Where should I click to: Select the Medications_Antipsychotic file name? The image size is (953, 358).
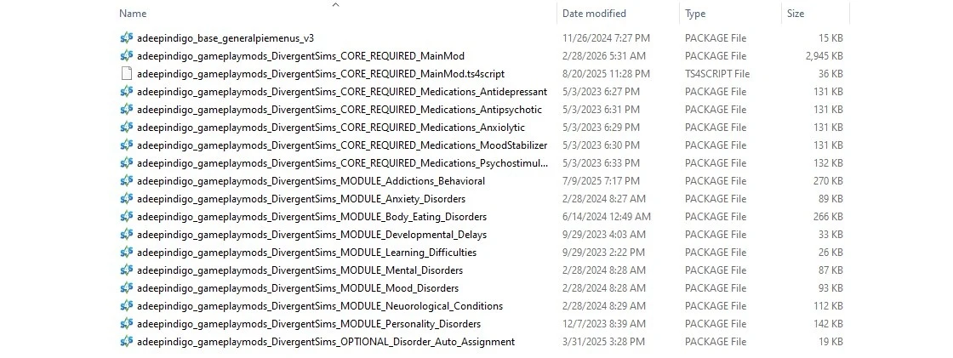click(x=339, y=110)
